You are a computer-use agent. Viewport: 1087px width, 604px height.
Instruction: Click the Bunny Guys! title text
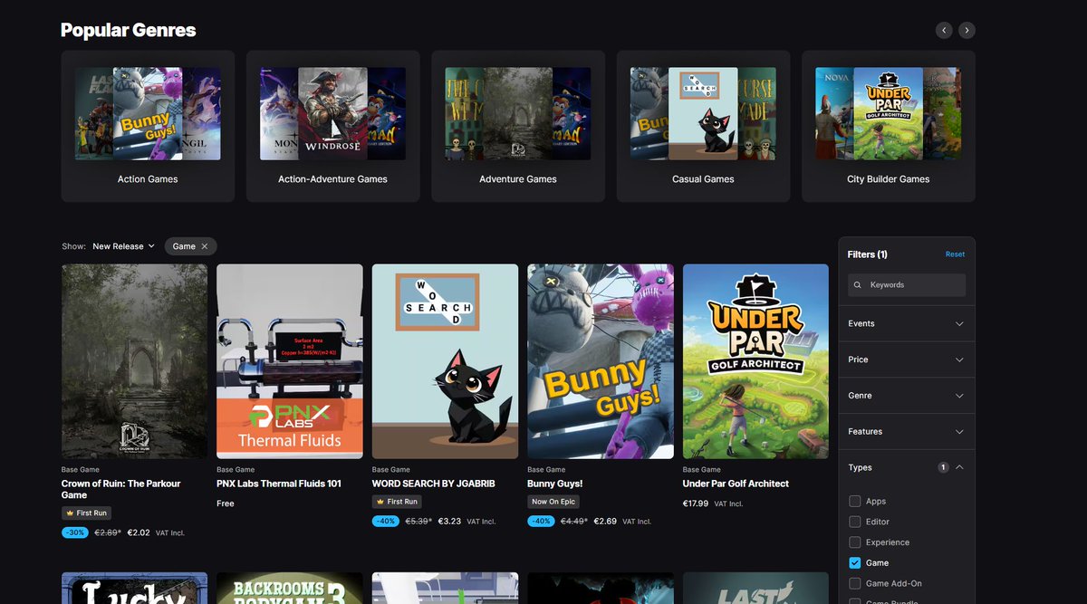(x=555, y=484)
